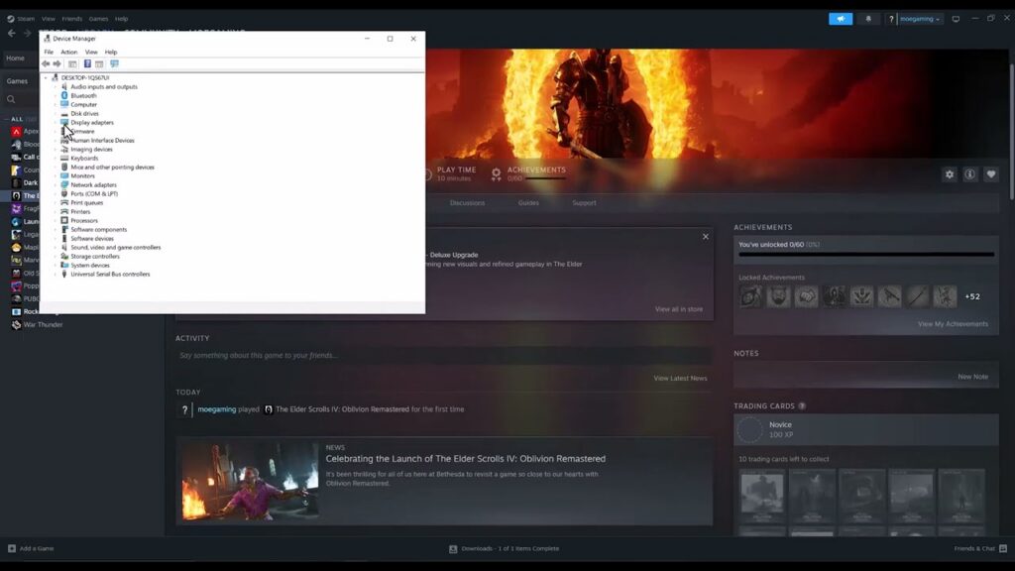Viewport: 1015px width, 571px height.
Task: Select Mice and other pointing devices
Action: (x=112, y=167)
